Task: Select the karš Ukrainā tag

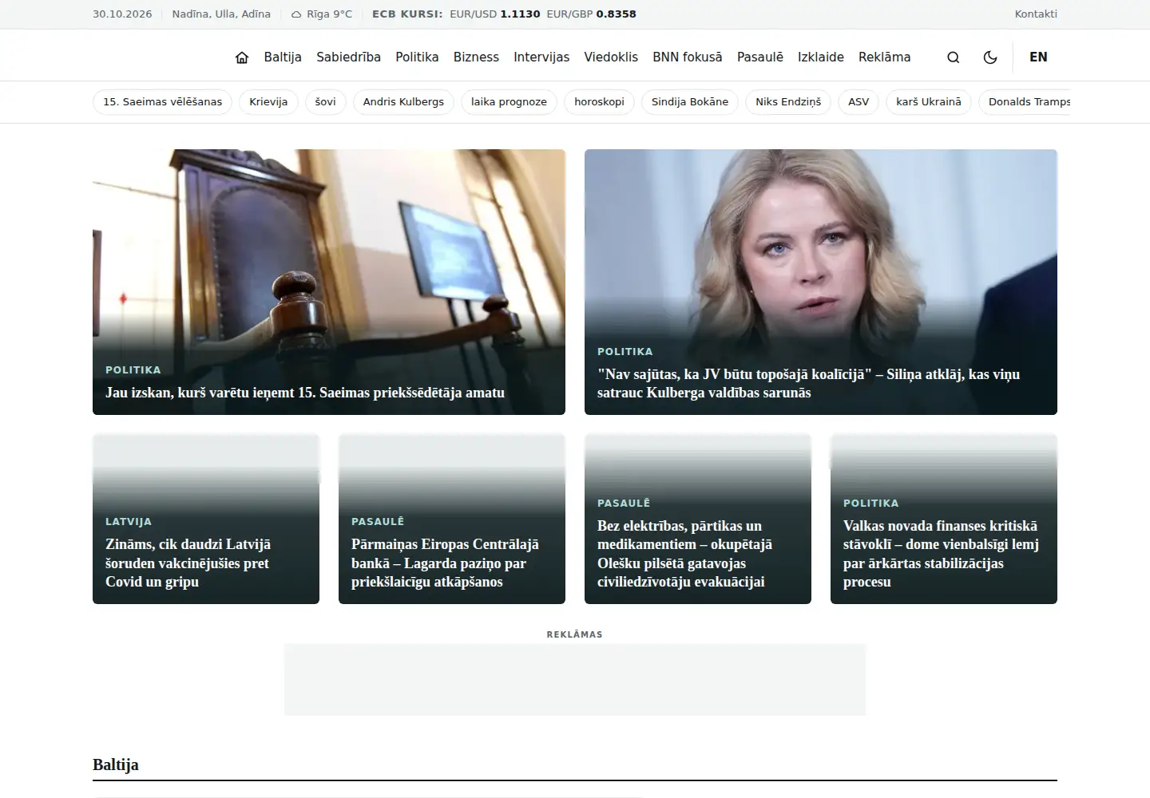Action: coord(929,102)
